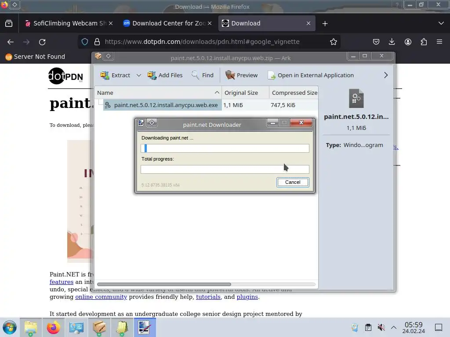
Task: Click the show desktop button
Action: [439, 327]
